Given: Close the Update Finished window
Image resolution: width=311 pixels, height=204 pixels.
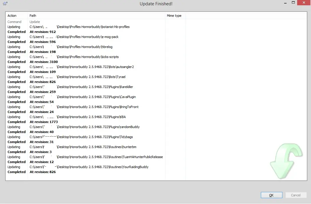Looking at the screenshot, I should (x=304, y=3).
